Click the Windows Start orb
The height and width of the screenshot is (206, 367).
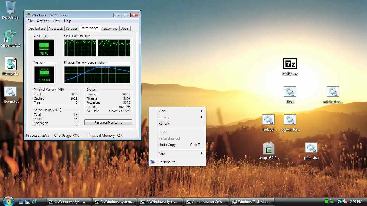8,201
